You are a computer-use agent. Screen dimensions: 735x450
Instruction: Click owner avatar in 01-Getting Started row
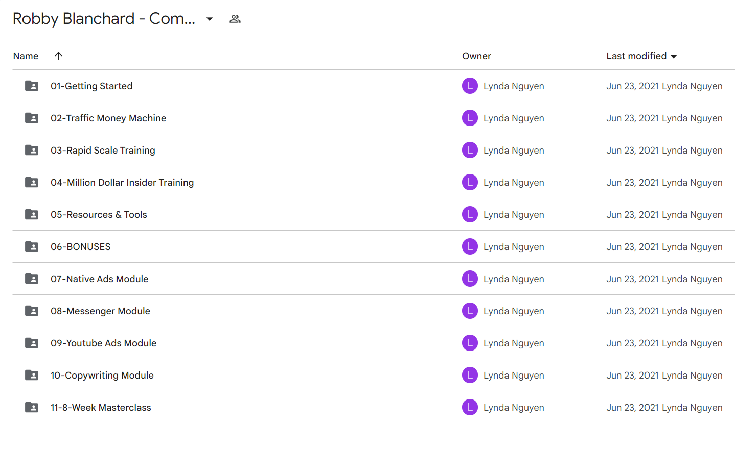(x=470, y=86)
